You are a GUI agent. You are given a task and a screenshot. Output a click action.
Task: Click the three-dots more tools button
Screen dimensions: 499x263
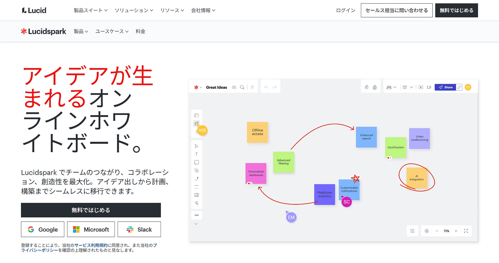[196, 215]
